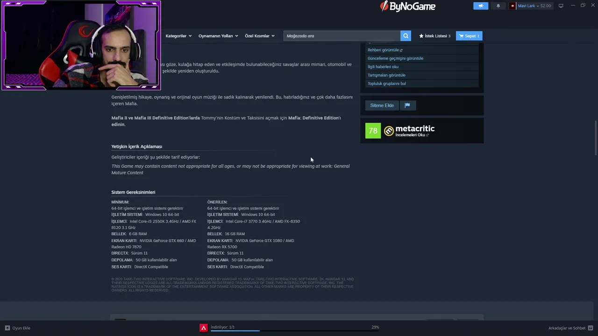This screenshot has width=598, height=336.
Task: Open Topluluk gruplarını bul link
Action: pyautogui.click(x=387, y=84)
